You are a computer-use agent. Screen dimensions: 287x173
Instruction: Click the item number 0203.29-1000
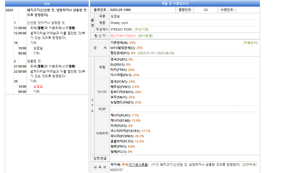click(x=120, y=10)
